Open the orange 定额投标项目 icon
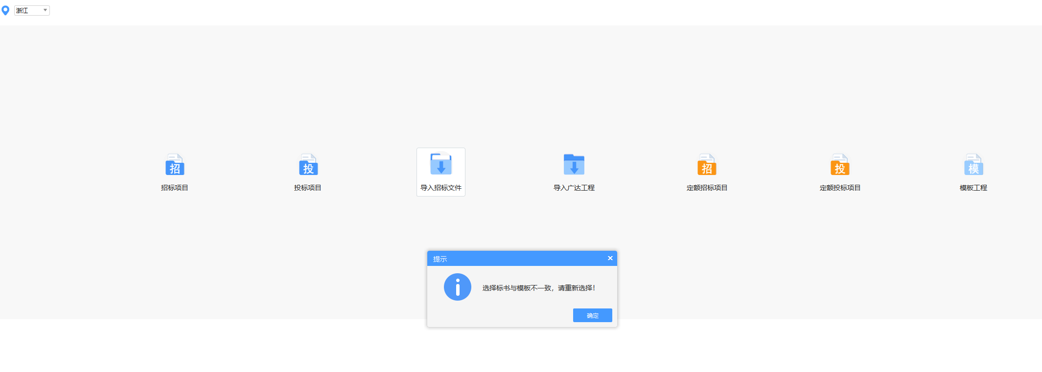1042x372 pixels. 840,165
